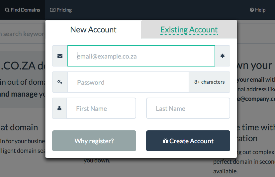Click the asterisk required-field icon
The image size is (275, 177).
tap(223, 56)
